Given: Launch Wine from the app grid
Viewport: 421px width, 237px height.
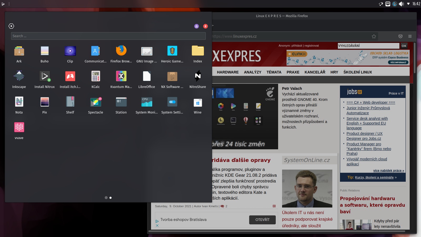Looking at the screenshot, I should click(198, 105).
